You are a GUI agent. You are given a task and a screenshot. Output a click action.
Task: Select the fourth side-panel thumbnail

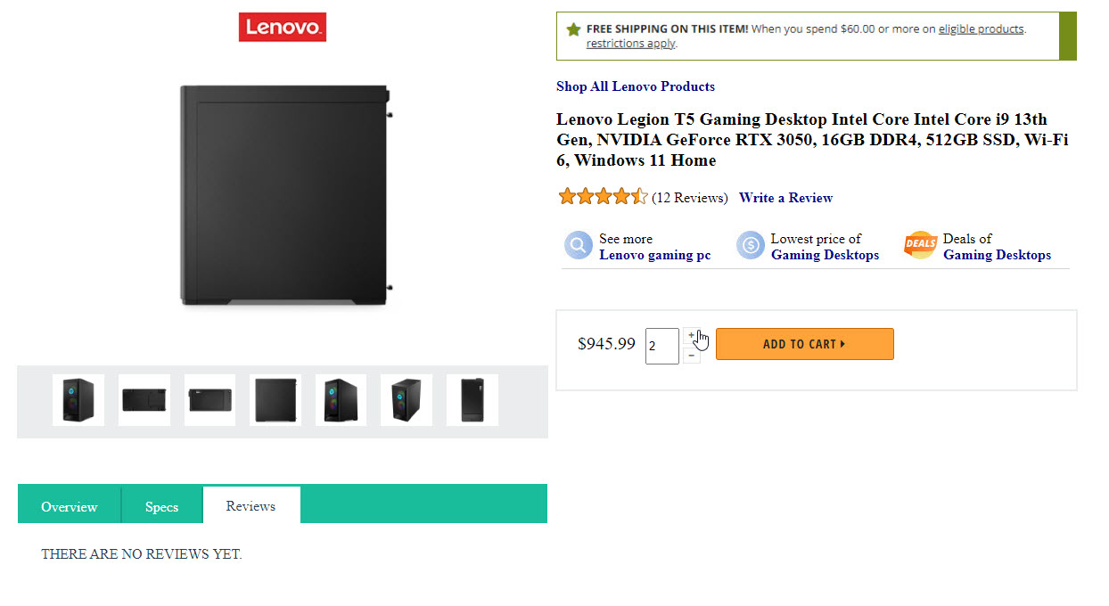tap(275, 400)
